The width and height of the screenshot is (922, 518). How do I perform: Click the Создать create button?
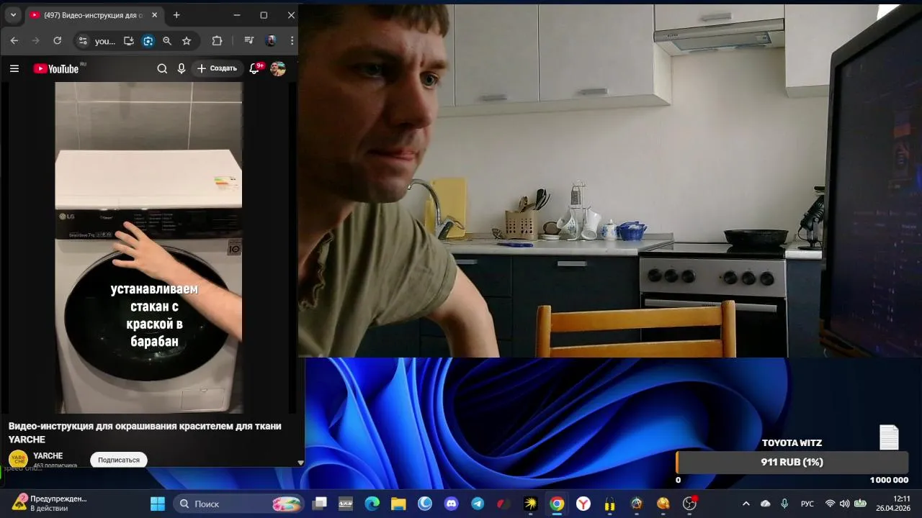pos(217,68)
